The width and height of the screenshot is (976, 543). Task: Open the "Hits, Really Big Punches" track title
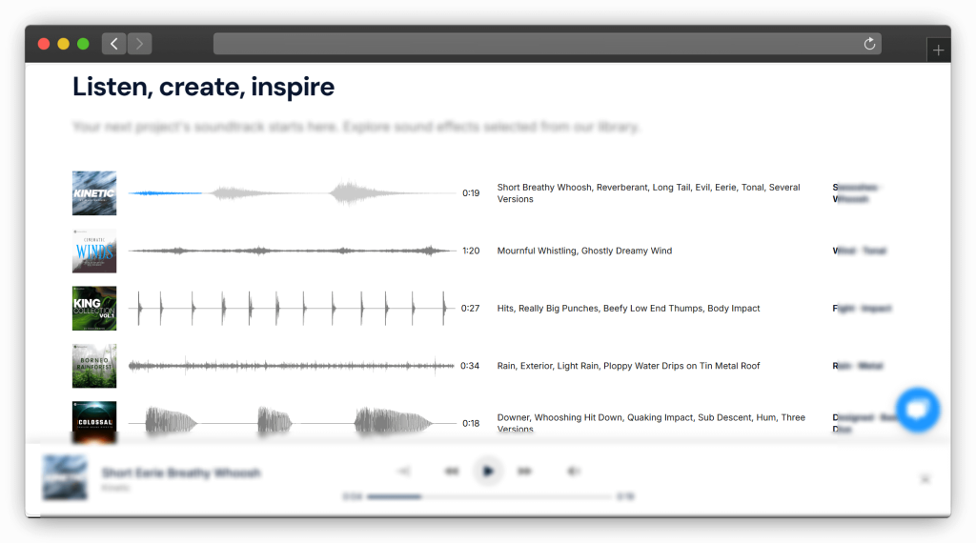point(626,309)
